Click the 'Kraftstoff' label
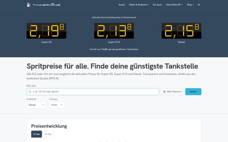Image resolution: width=228 pixels, height=142 pixels. (x=31, y=99)
